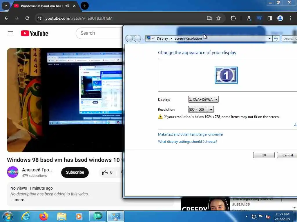Open Windows Media Player taskbar icon
The width and height of the screenshot is (297, 222).
79,217
